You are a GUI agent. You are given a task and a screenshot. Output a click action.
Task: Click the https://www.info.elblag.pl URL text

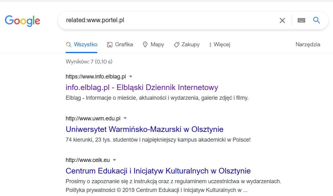click(x=96, y=77)
